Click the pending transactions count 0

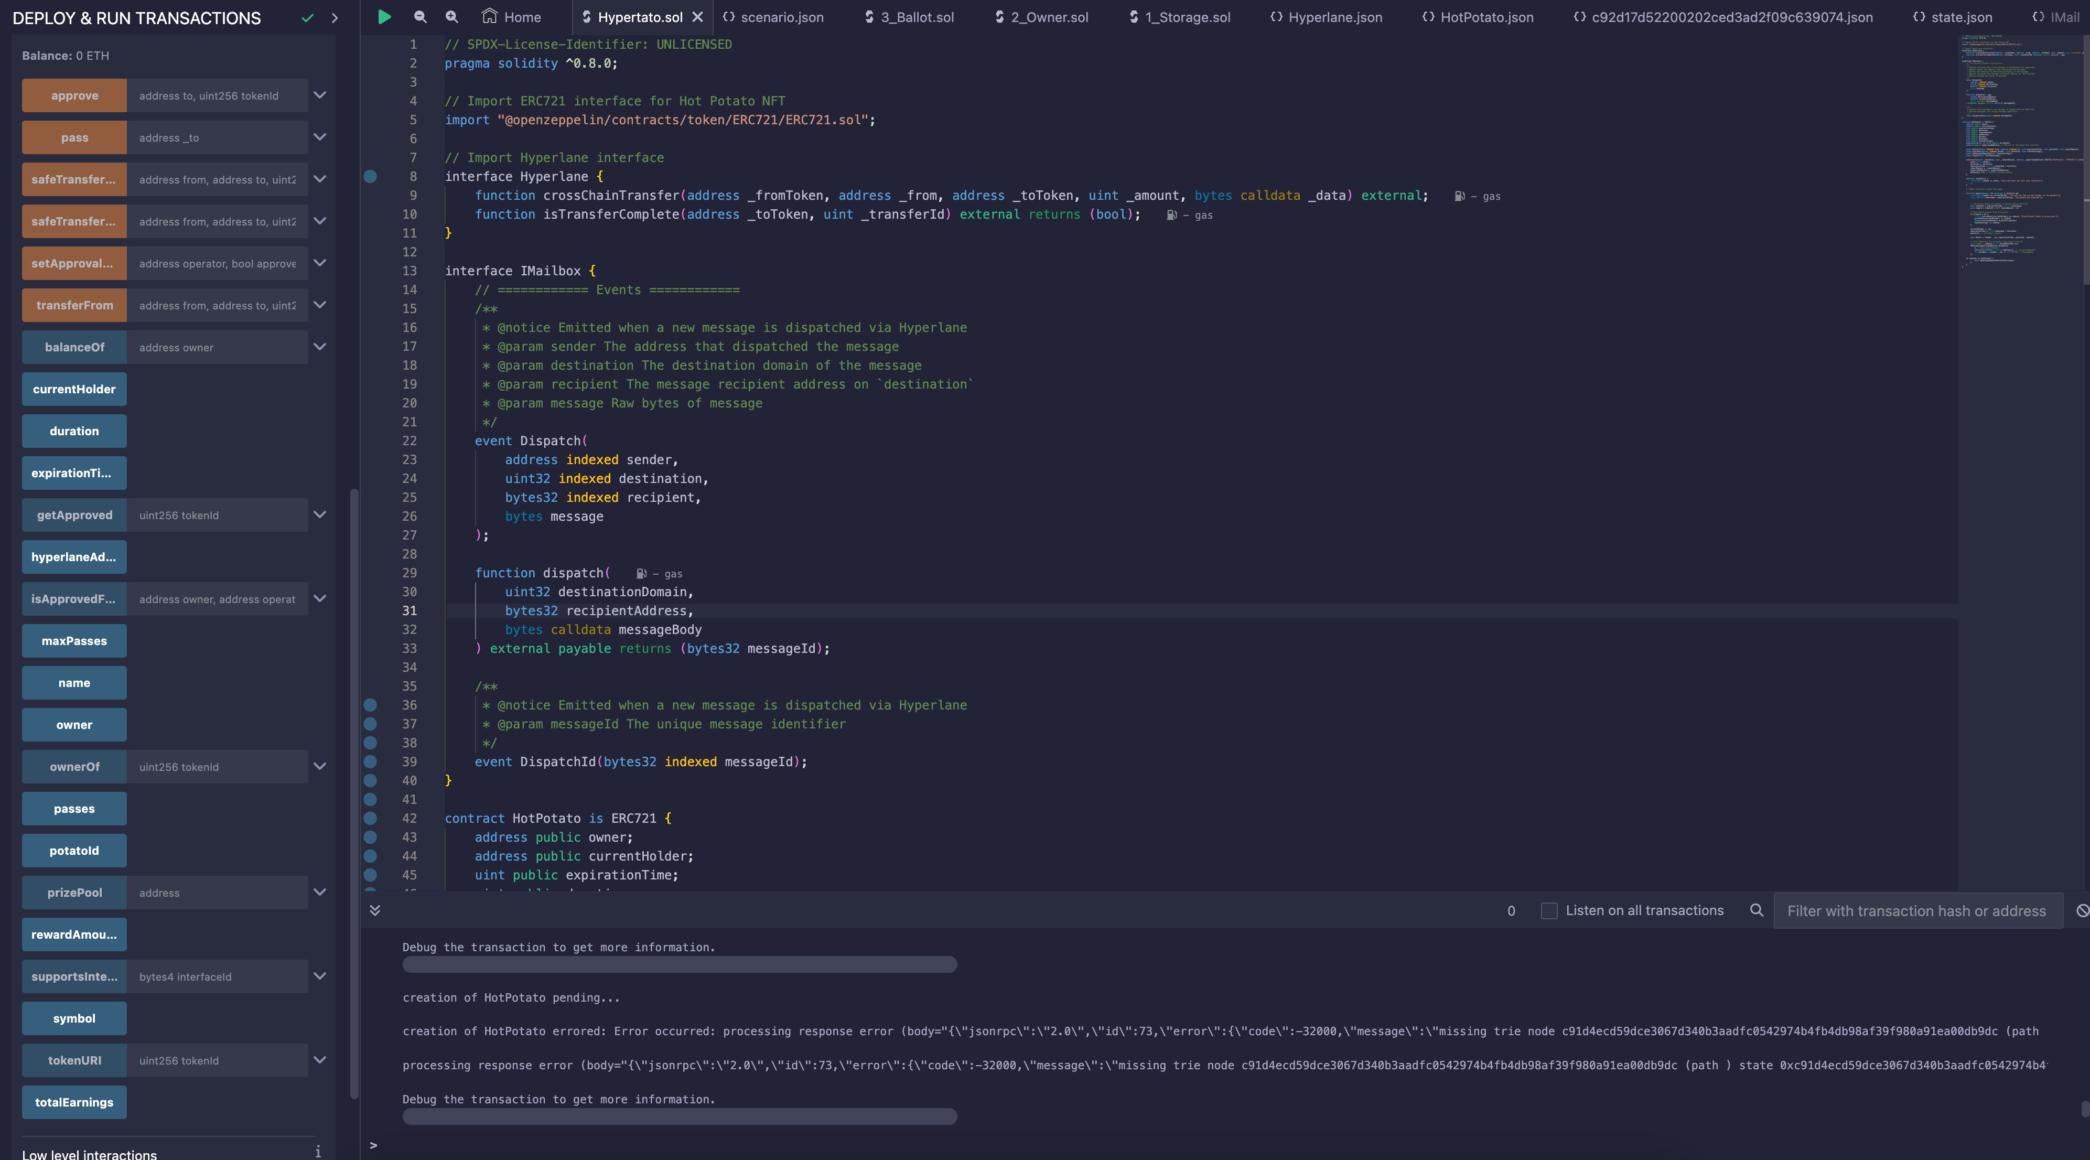[1511, 911]
